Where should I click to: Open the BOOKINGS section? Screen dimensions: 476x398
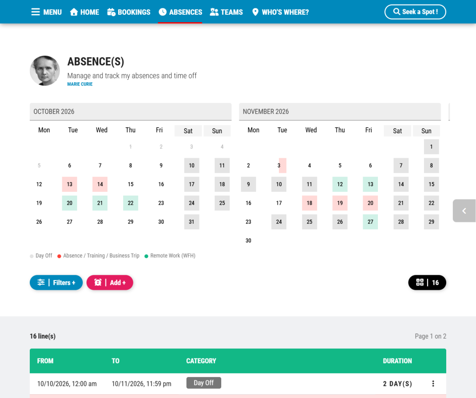click(129, 12)
